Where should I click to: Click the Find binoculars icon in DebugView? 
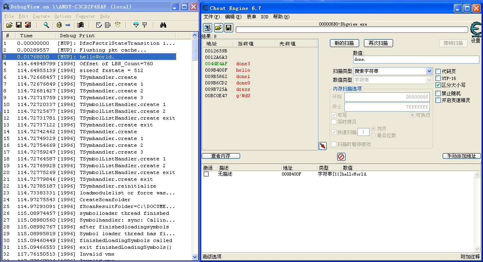pos(163,25)
